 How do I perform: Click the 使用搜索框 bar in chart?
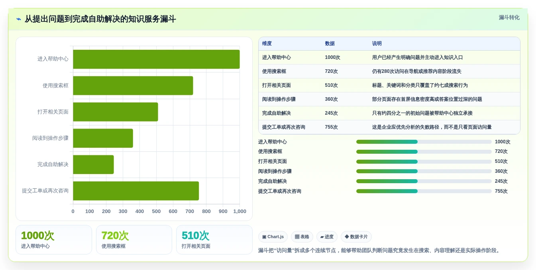(133, 86)
